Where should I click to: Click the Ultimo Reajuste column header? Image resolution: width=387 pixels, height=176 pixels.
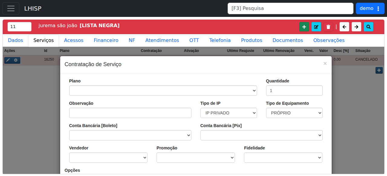241,51
